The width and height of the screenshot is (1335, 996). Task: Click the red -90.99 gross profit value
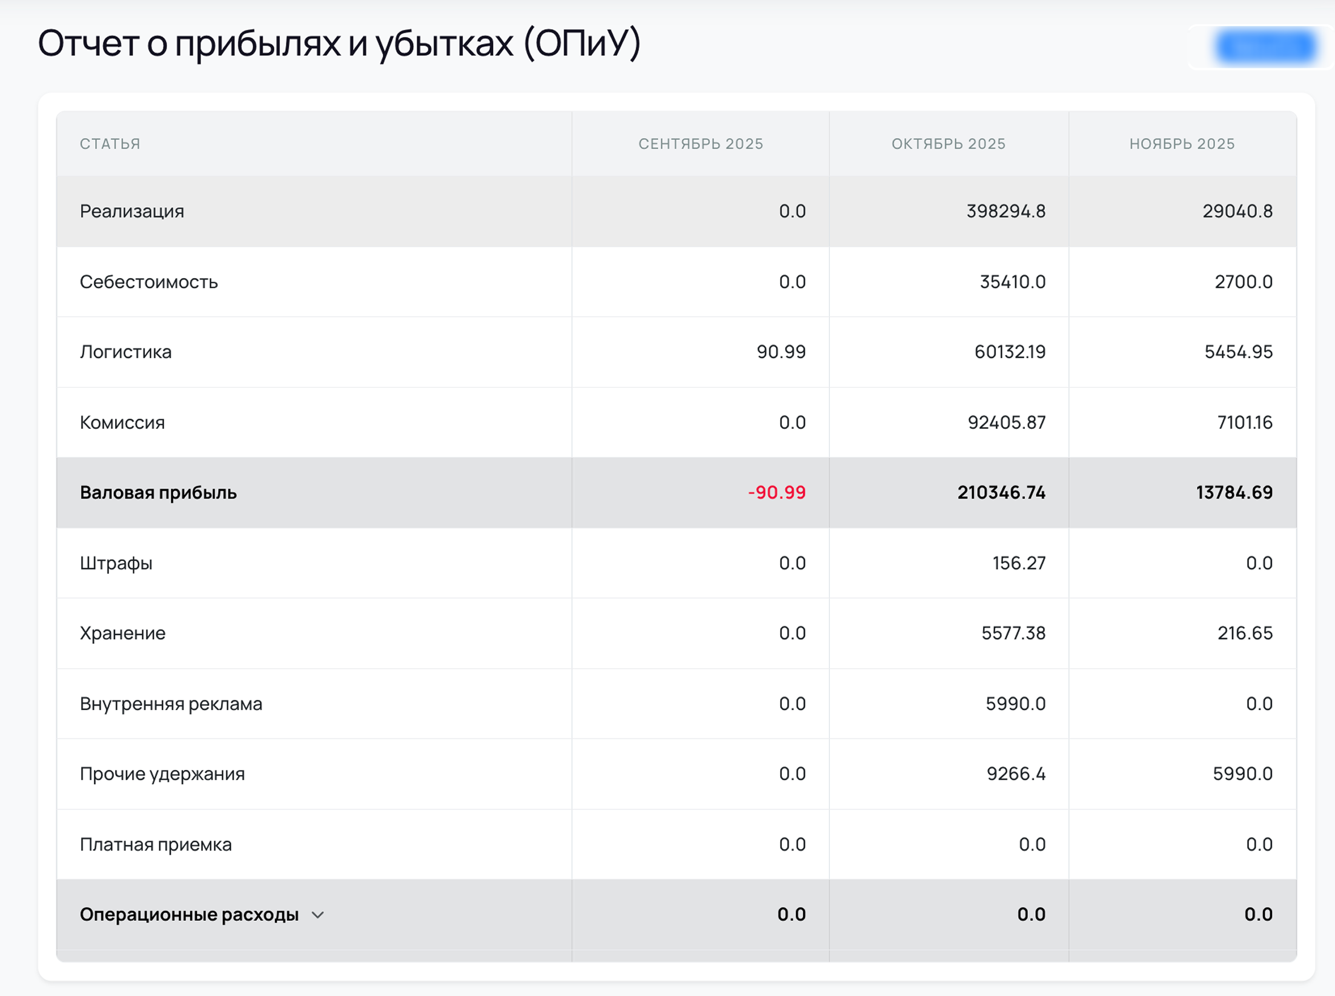[776, 493]
